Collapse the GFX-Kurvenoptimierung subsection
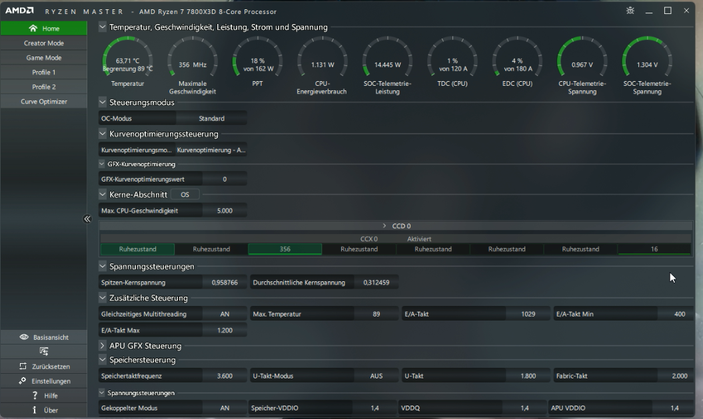 [x=102, y=164]
